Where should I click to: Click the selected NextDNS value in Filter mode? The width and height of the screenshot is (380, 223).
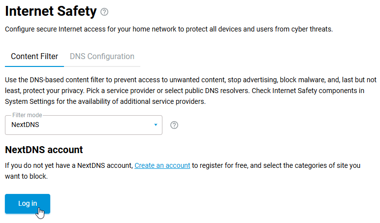coord(26,125)
